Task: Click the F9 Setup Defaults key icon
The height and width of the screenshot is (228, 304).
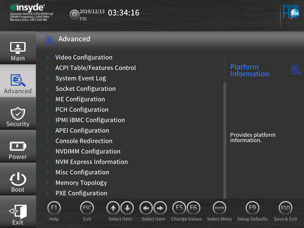Action: point(252,208)
